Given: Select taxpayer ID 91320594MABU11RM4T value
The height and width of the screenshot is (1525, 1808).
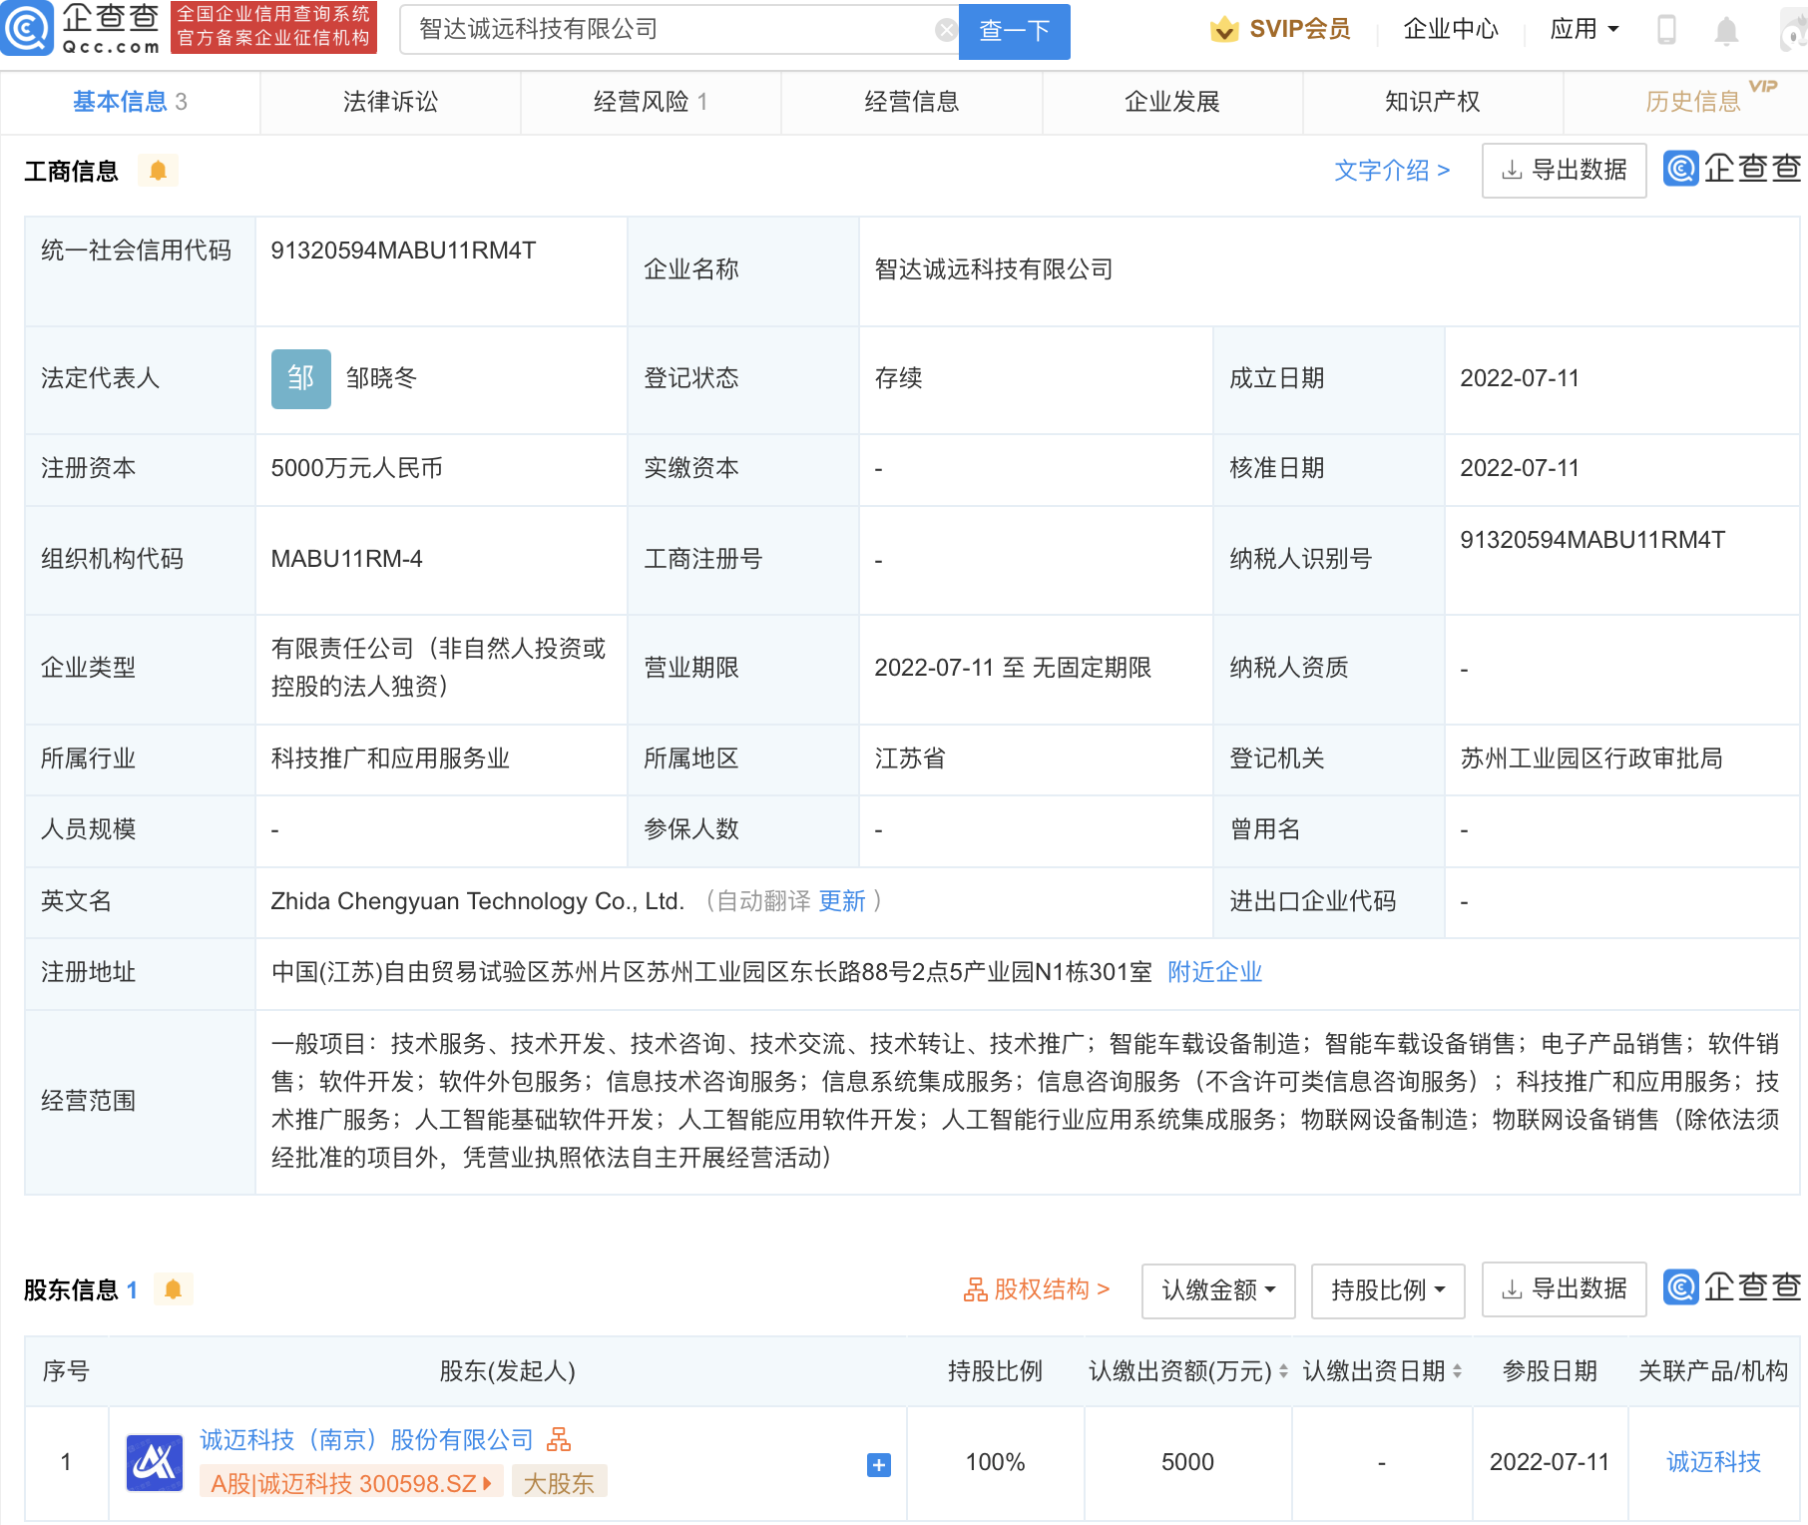Looking at the screenshot, I should pyautogui.click(x=1592, y=540).
